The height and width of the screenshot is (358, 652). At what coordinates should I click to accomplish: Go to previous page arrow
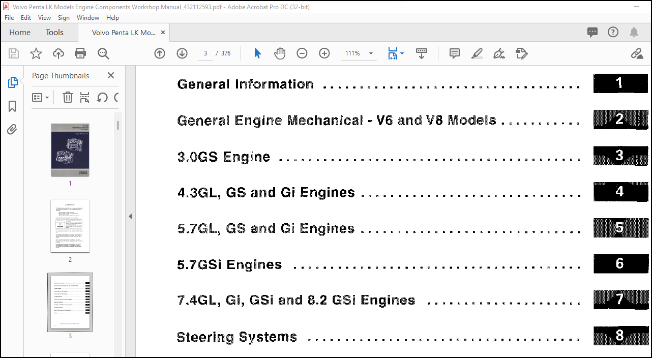(160, 53)
